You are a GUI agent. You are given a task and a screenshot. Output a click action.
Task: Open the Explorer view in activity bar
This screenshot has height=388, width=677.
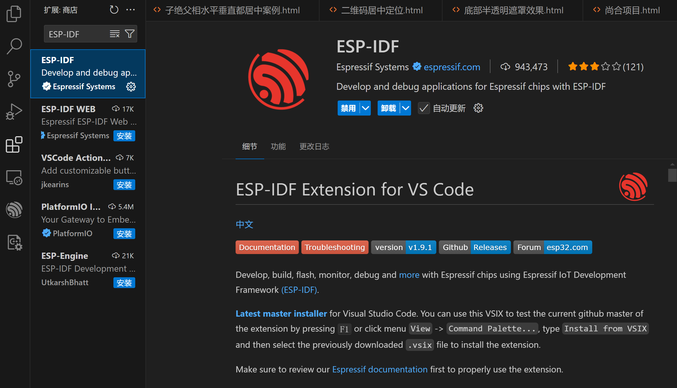pyautogui.click(x=14, y=14)
